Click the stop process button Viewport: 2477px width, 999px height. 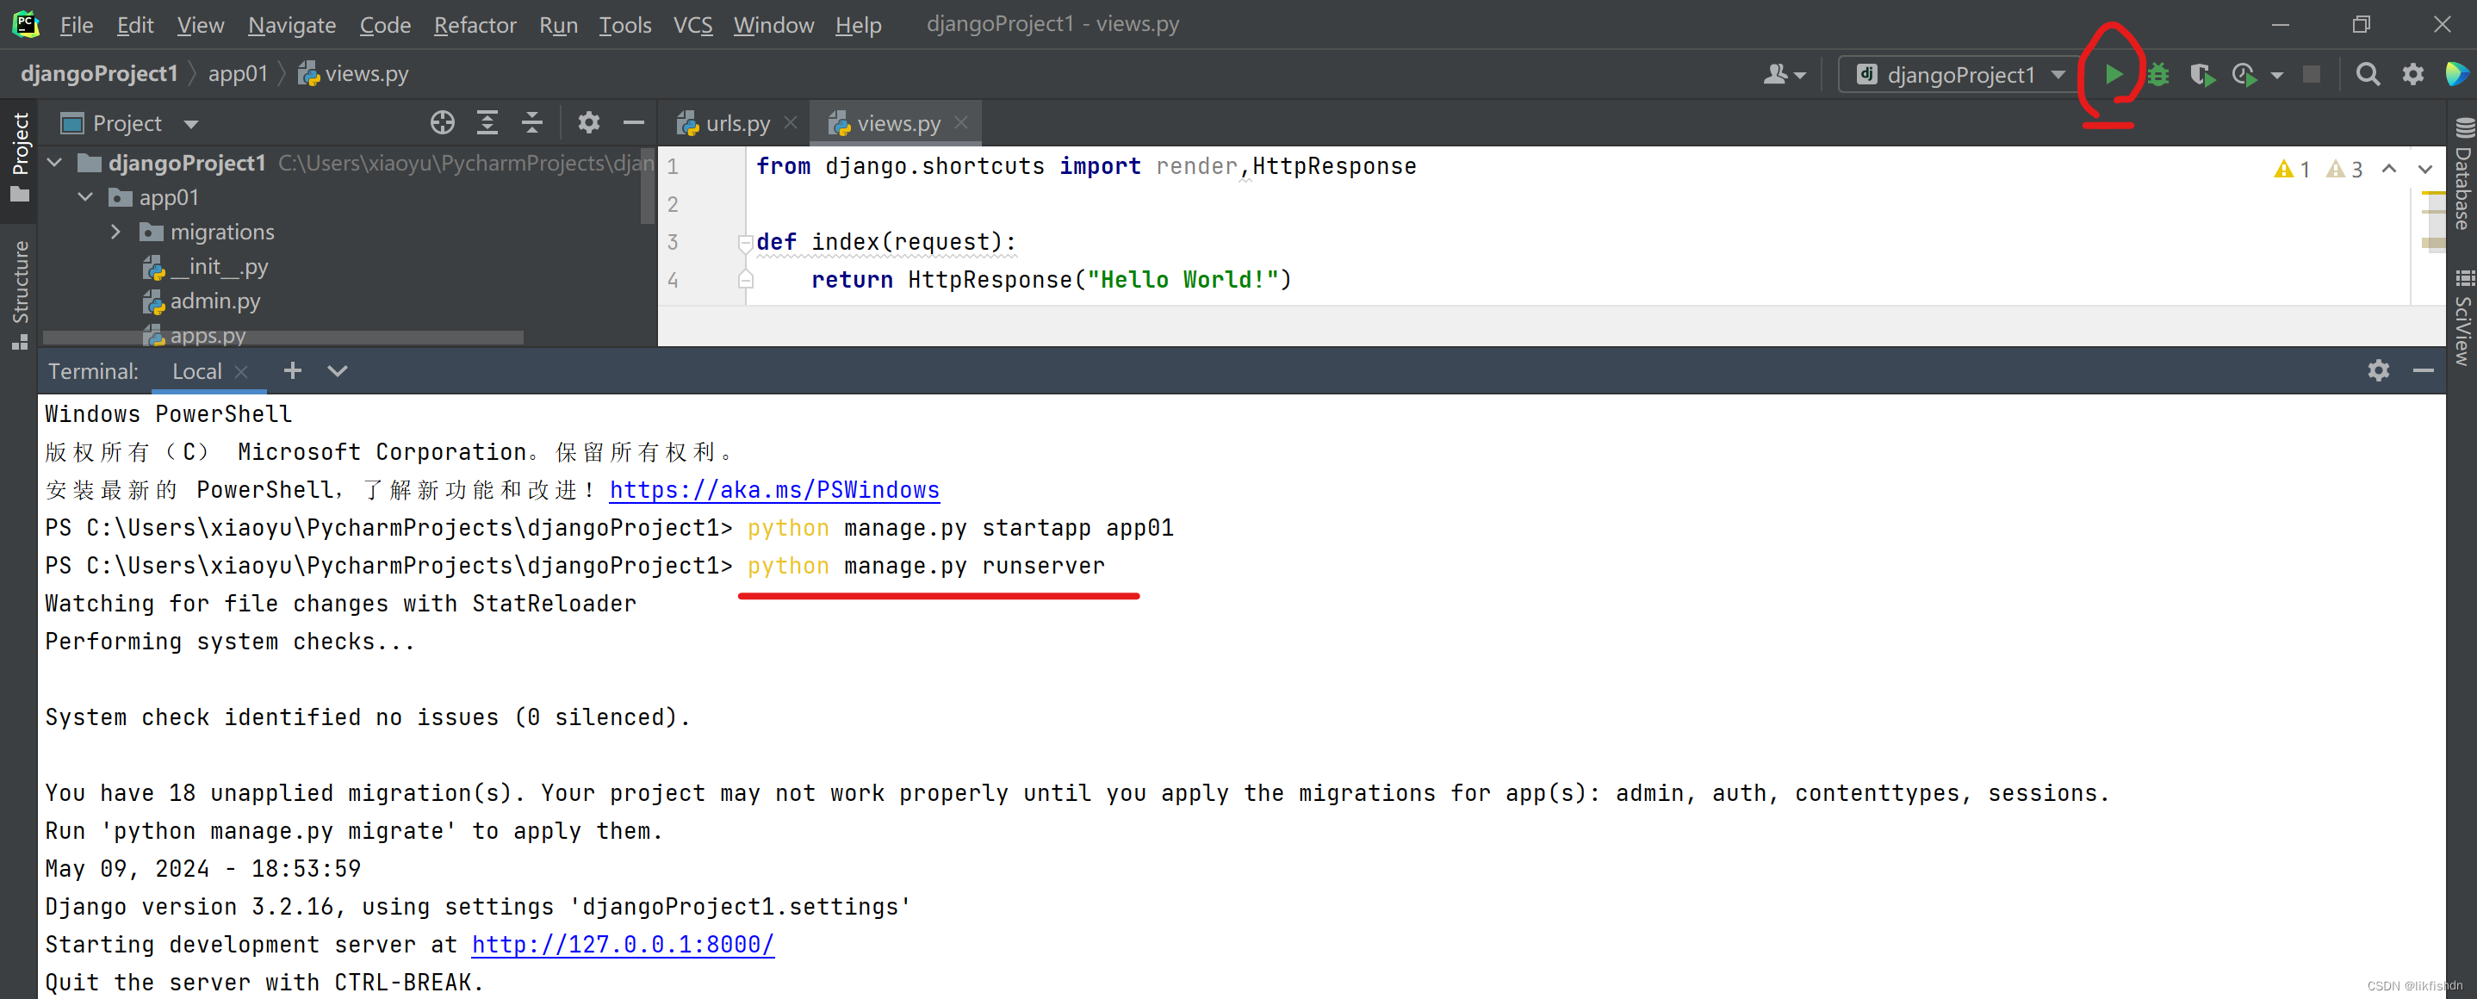click(2312, 74)
